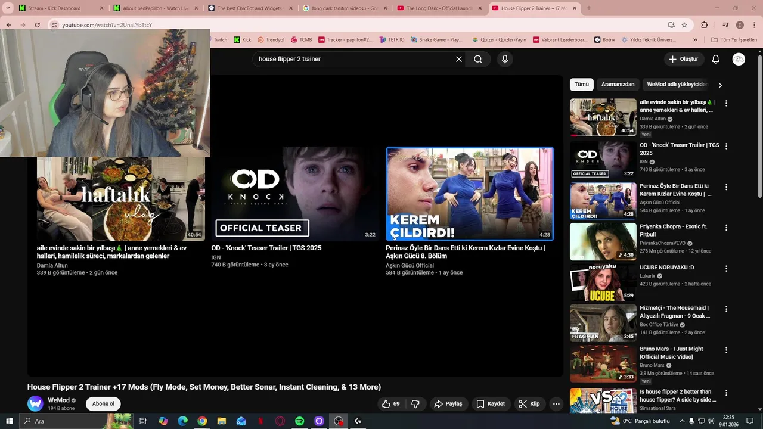Open haftalık vlog end-screen thumbnail
763x429 pixels.
click(x=121, y=198)
